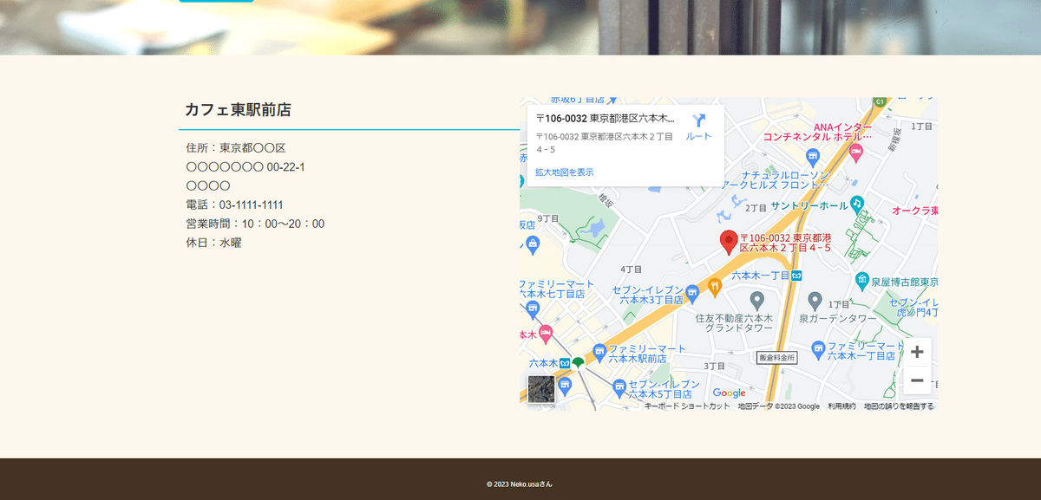This screenshot has width=1041, height=500.
Task: Click the orange restaurant fork icon
Action: (715, 286)
